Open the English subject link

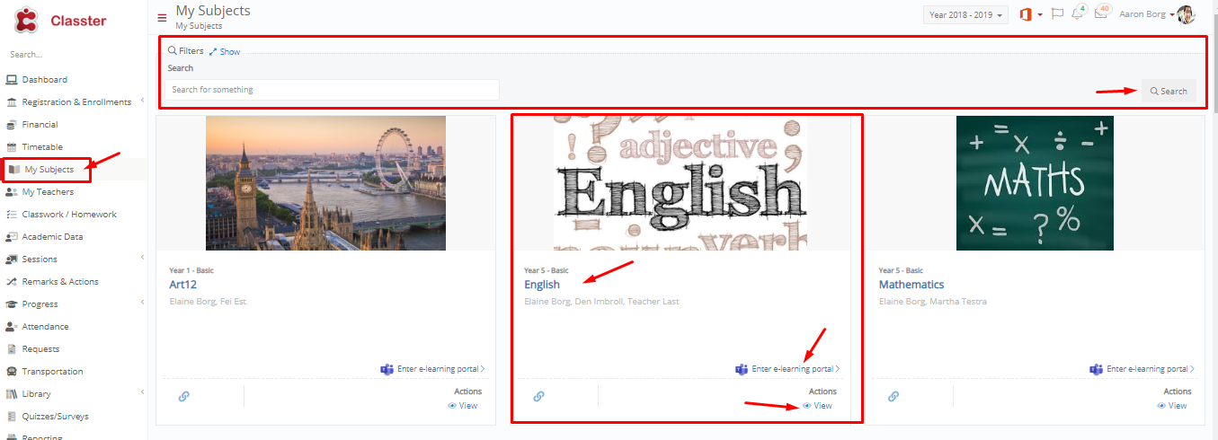(x=542, y=285)
